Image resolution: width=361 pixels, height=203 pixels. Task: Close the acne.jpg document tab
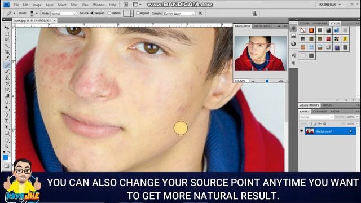pos(55,21)
